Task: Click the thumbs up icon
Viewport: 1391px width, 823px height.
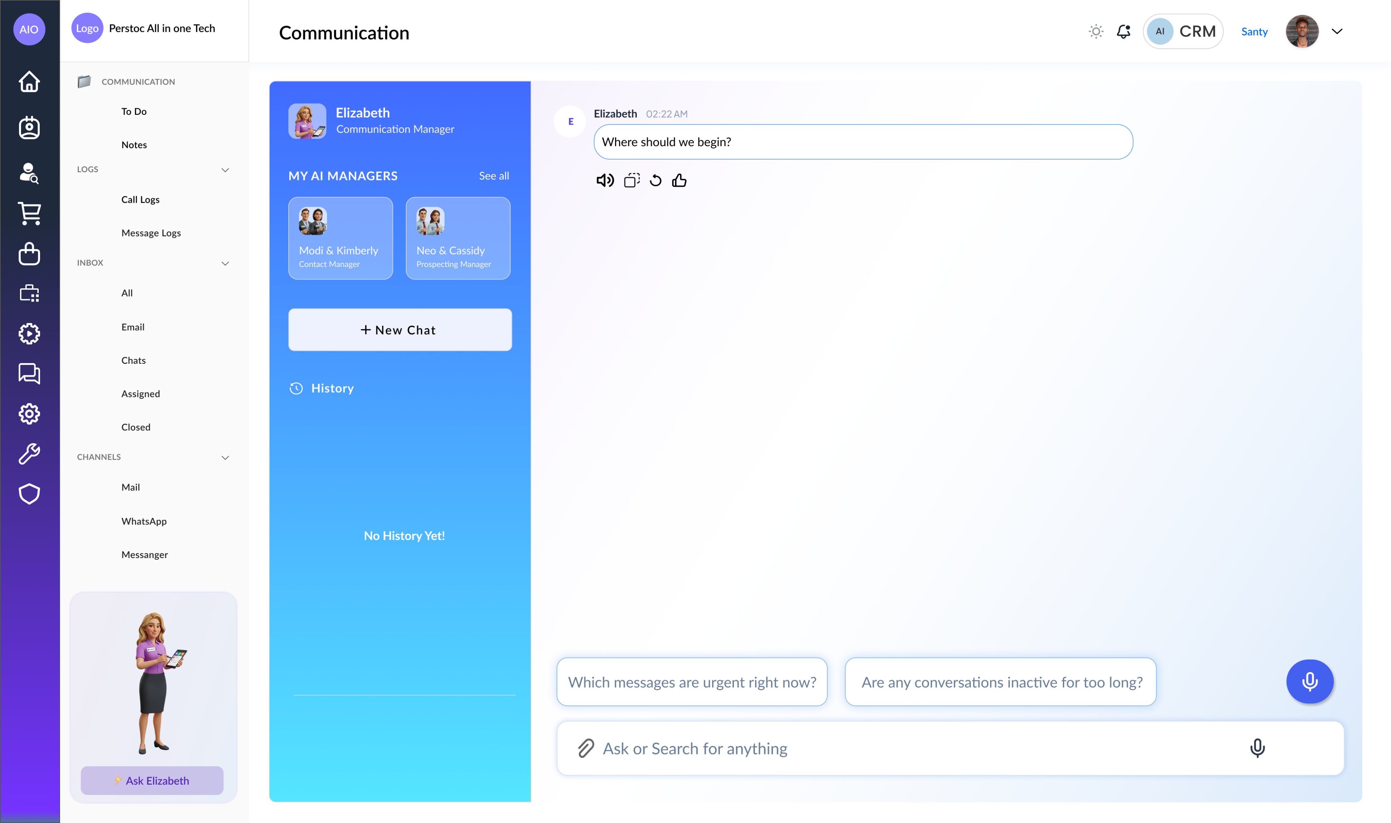Action: point(679,180)
